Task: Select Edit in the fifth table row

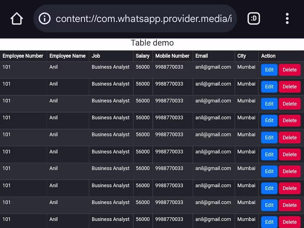Action: tap(269, 138)
